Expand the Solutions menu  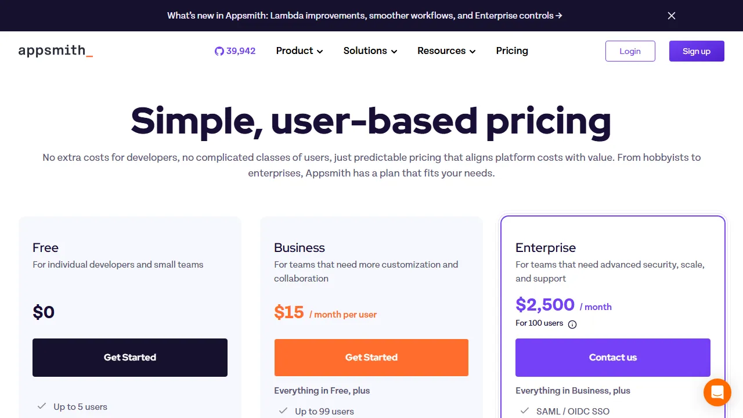(370, 51)
